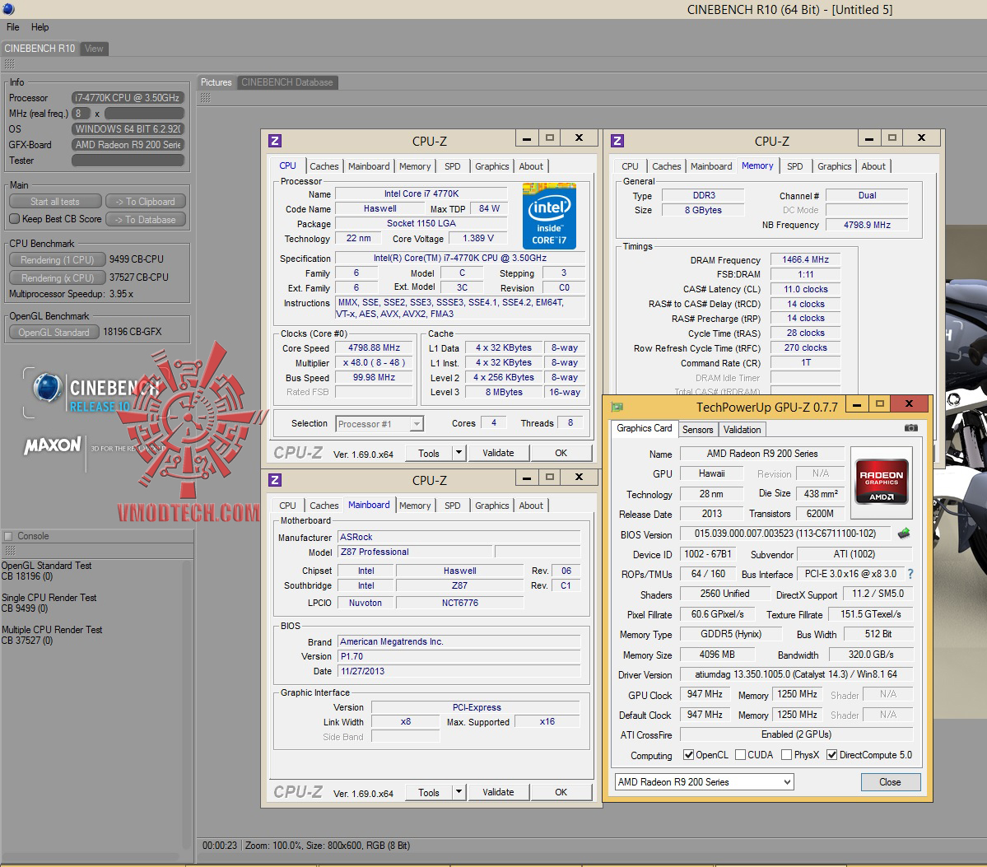Click the Bus Interface question mark icon
Screen dimensions: 987x867
point(910,574)
